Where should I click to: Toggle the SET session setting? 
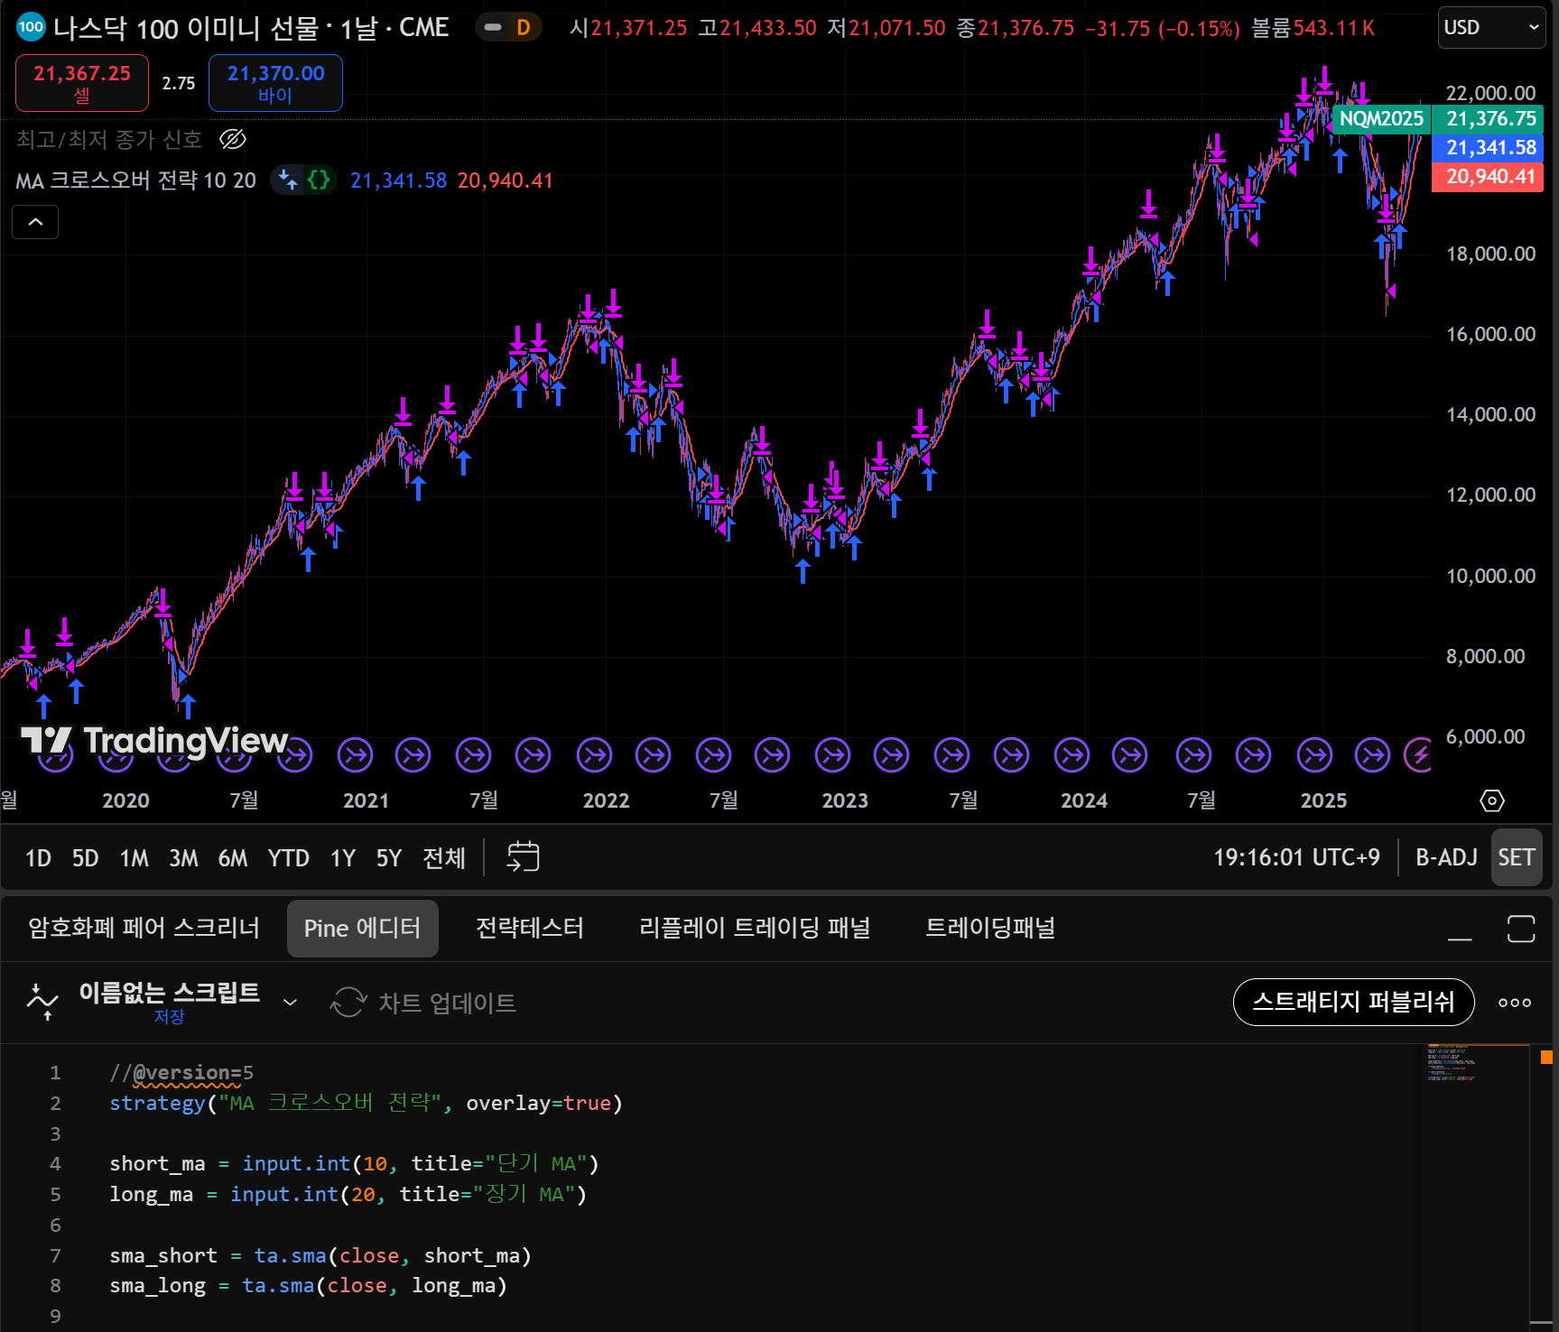1517,857
